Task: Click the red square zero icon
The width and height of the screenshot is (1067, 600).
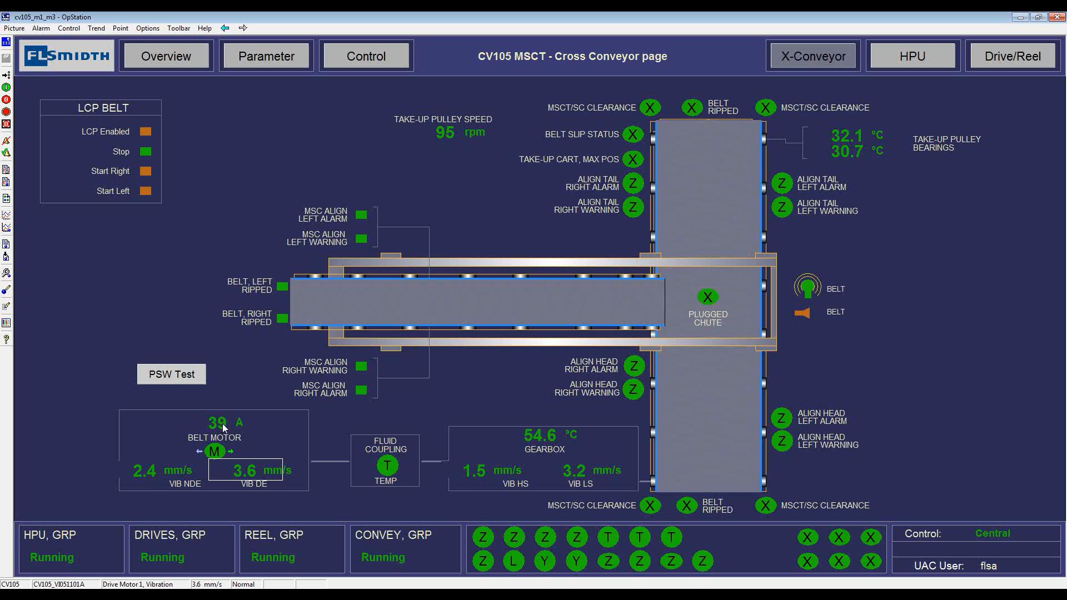Action: click(6, 124)
